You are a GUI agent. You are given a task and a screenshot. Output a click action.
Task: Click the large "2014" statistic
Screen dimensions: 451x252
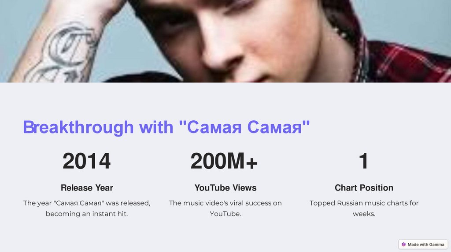(x=86, y=161)
